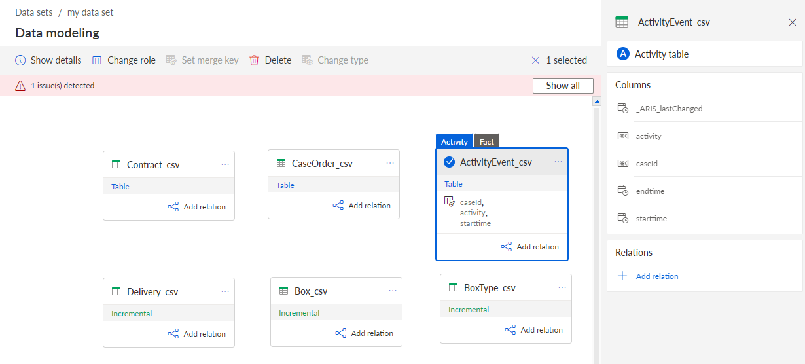Viewport: 805px width, 364px height.
Task: Click Incremental label on Delivery_csv
Action: (x=132, y=314)
